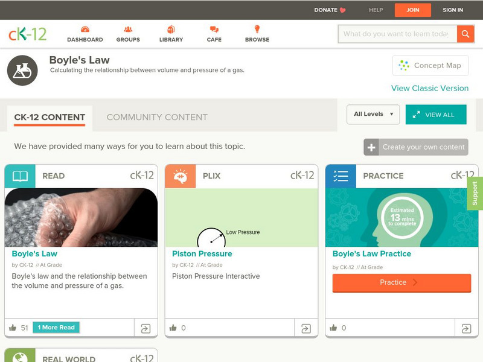
Task: Like the Boyle's Law Practice card
Action: 333,328
